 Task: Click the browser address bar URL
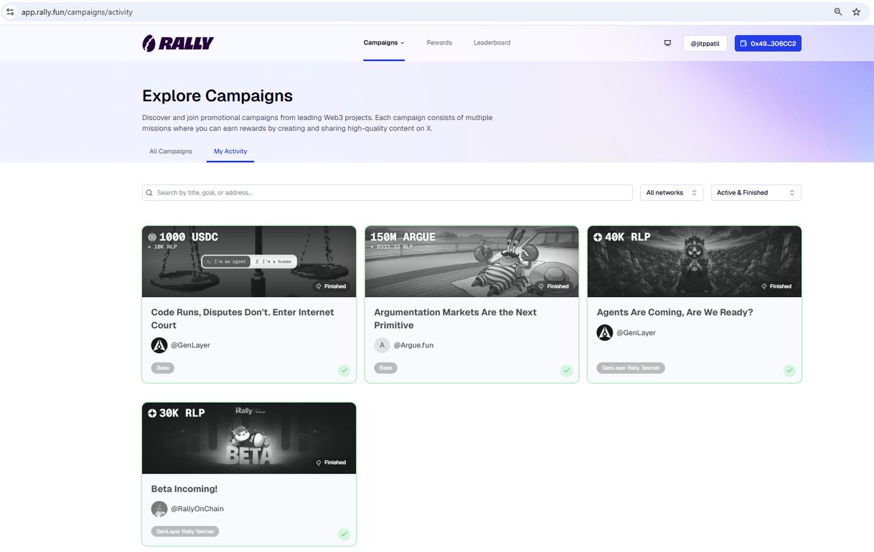[79, 12]
